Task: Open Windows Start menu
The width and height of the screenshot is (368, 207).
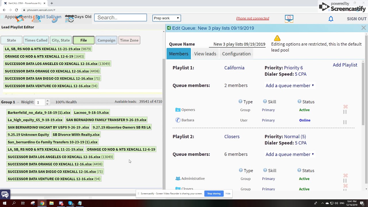Action: 4,203
